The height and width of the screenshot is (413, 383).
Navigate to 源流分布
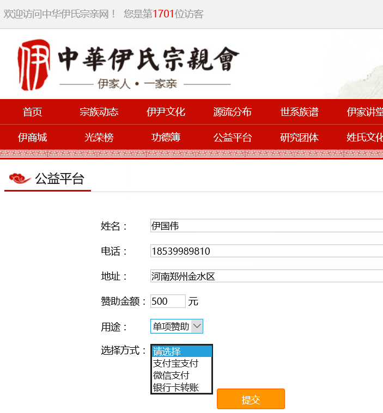[x=233, y=112]
